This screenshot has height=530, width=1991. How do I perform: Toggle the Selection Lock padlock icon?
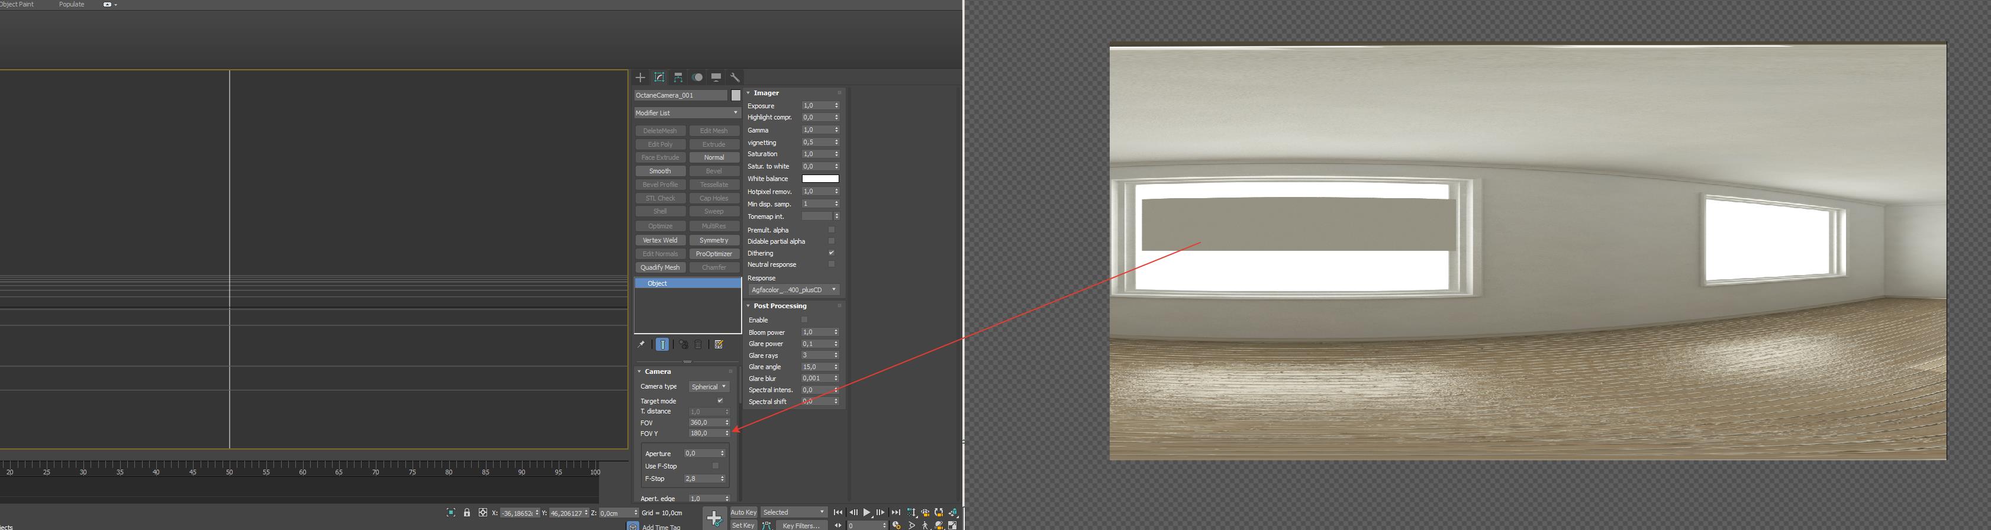click(467, 512)
